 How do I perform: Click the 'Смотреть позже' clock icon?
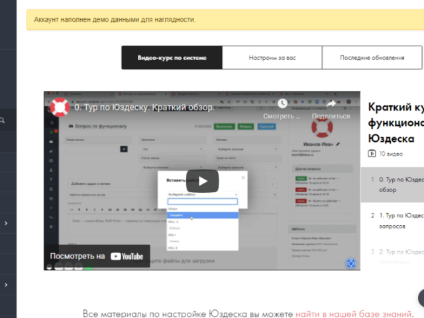282,103
